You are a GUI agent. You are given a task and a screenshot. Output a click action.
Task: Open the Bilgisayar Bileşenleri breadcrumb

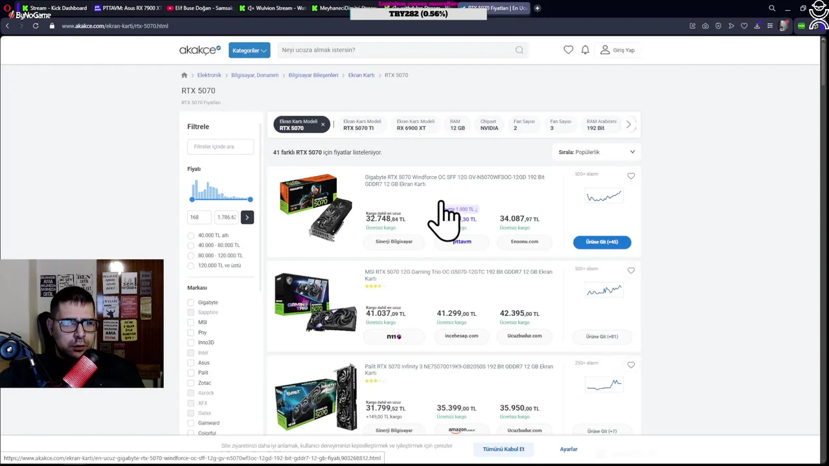(x=313, y=75)
